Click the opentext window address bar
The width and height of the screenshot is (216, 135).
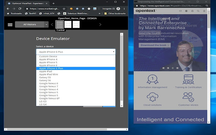171,6
